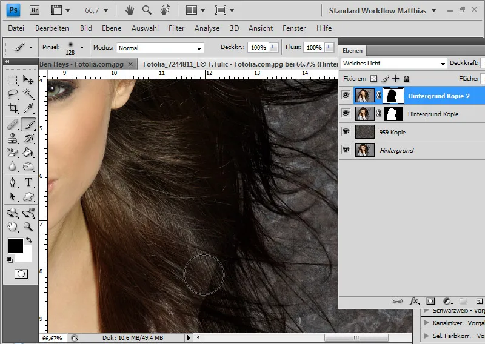Open the workspace switcher dropdown
485x344 pixels.
coord(433,11)
